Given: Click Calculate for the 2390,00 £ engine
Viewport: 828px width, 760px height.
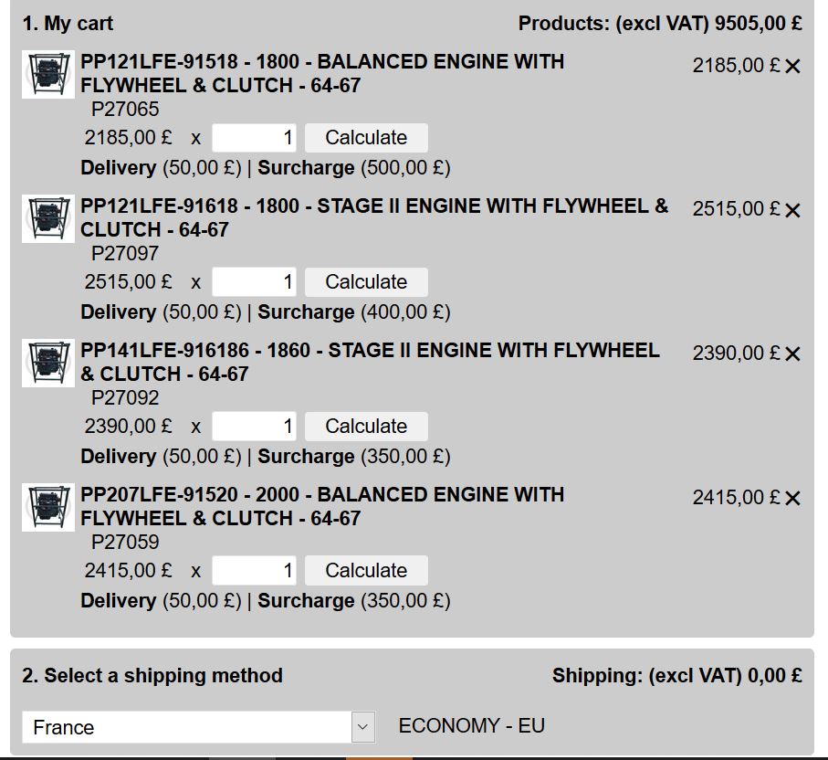Looking at the screenshot, I should [366, 427].
